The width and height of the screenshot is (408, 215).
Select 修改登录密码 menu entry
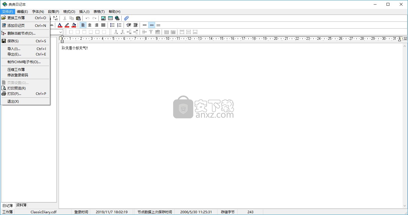click(25, 75)
